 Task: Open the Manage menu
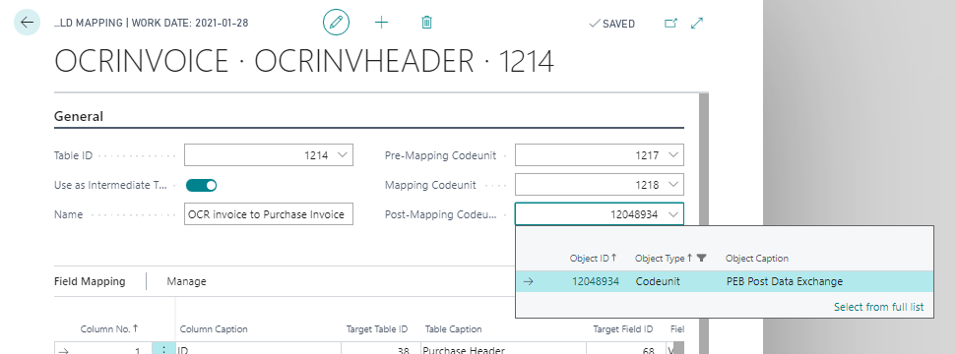(x=186, y=281)
